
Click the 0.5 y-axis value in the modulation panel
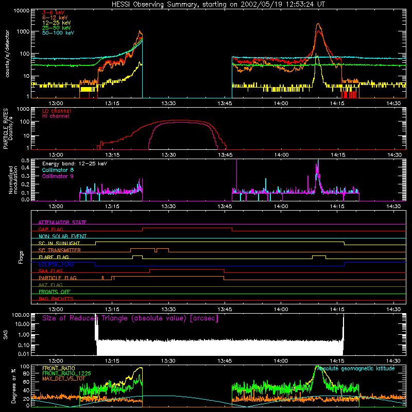[x=25, y=160]
